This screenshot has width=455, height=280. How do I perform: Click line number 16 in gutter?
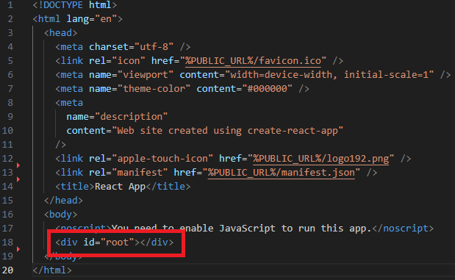pos(7,215)
